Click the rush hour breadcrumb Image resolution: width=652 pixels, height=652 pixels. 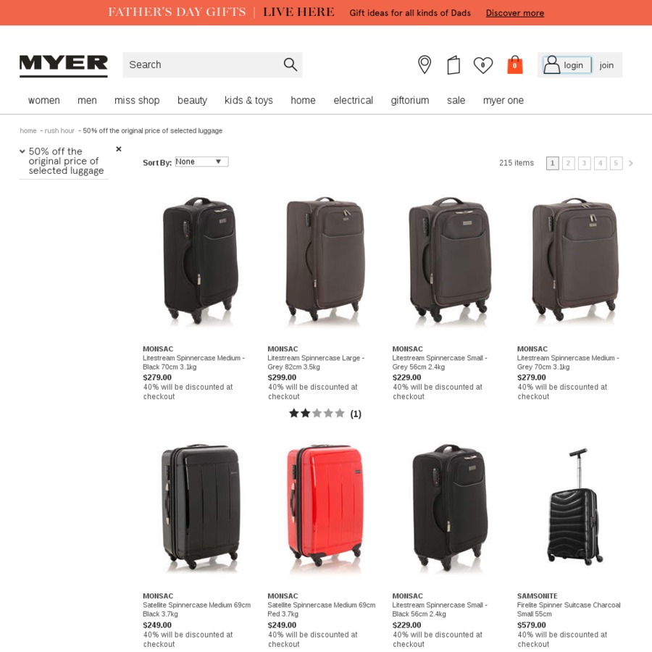click(x=59, y=130)
